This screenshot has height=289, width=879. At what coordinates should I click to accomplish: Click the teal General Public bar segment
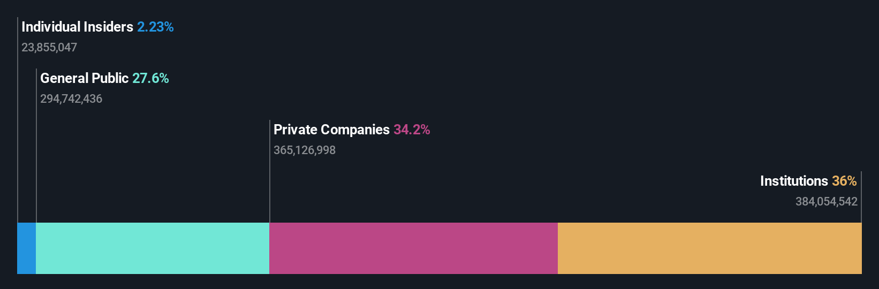click(x=153, y=248)
